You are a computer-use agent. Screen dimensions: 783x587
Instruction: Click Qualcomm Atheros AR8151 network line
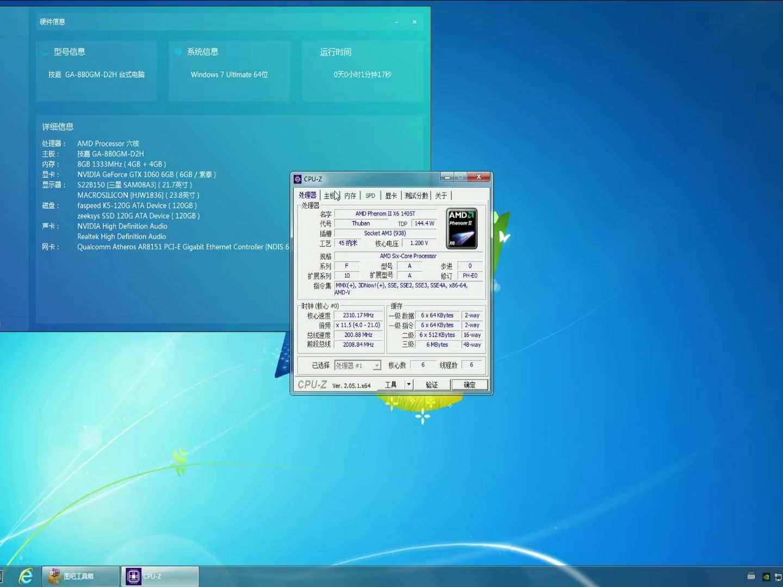click(183, 247)
